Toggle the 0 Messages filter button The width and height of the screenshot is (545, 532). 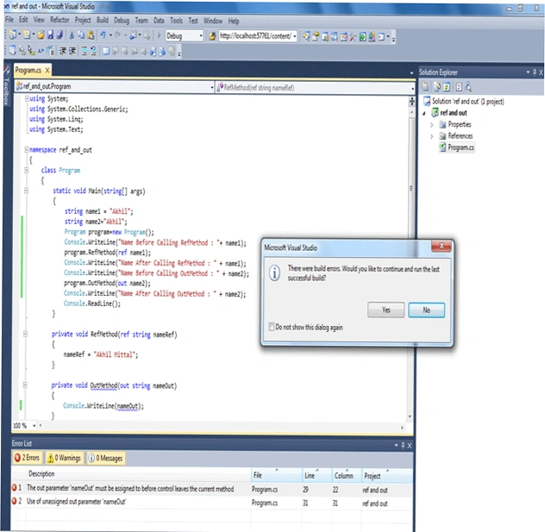point(106,459)
